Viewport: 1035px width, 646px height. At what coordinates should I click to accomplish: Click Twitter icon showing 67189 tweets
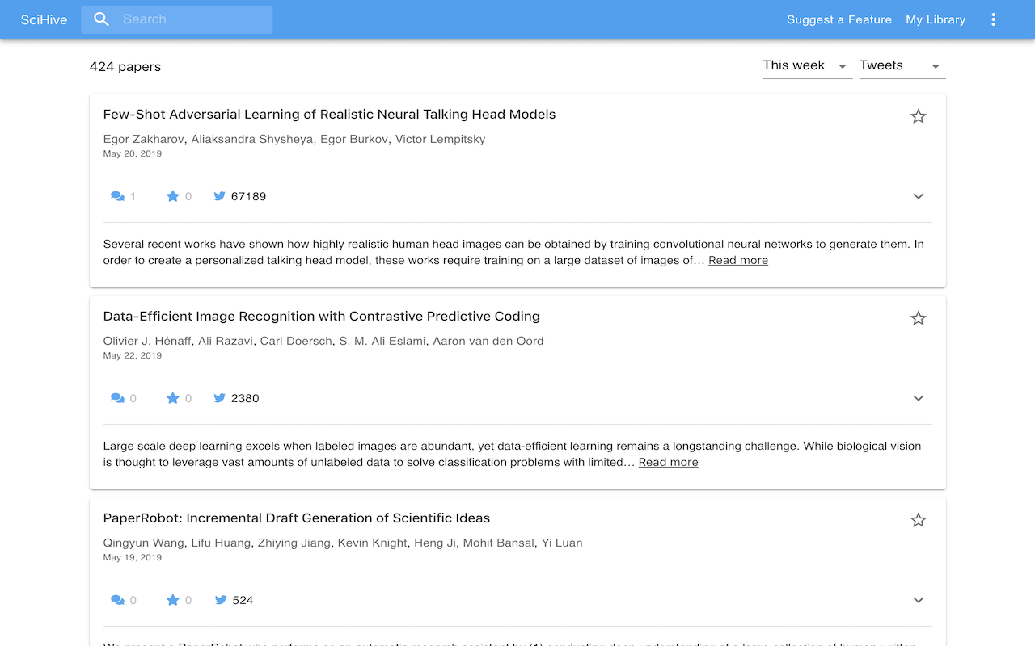click(219, 196)
